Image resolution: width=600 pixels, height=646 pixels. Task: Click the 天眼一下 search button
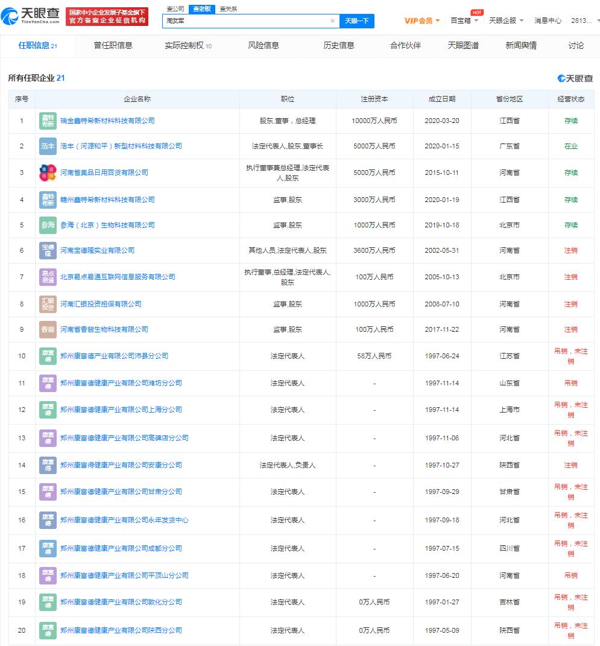[x=356, y=21]
